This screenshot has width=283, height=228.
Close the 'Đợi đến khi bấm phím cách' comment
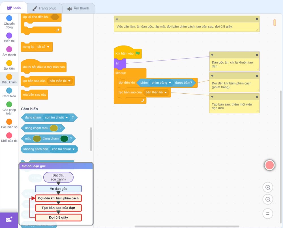257,76
